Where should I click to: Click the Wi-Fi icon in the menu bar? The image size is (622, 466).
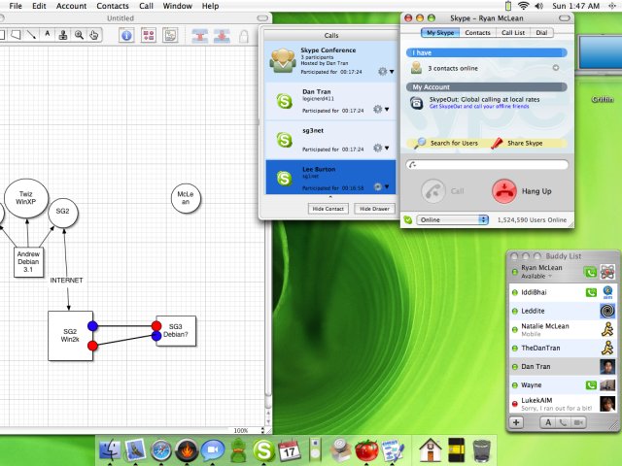point(523,6)
